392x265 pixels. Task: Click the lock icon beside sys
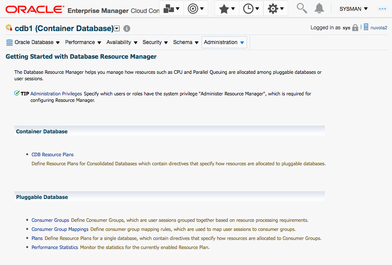(x=355, y=28)
